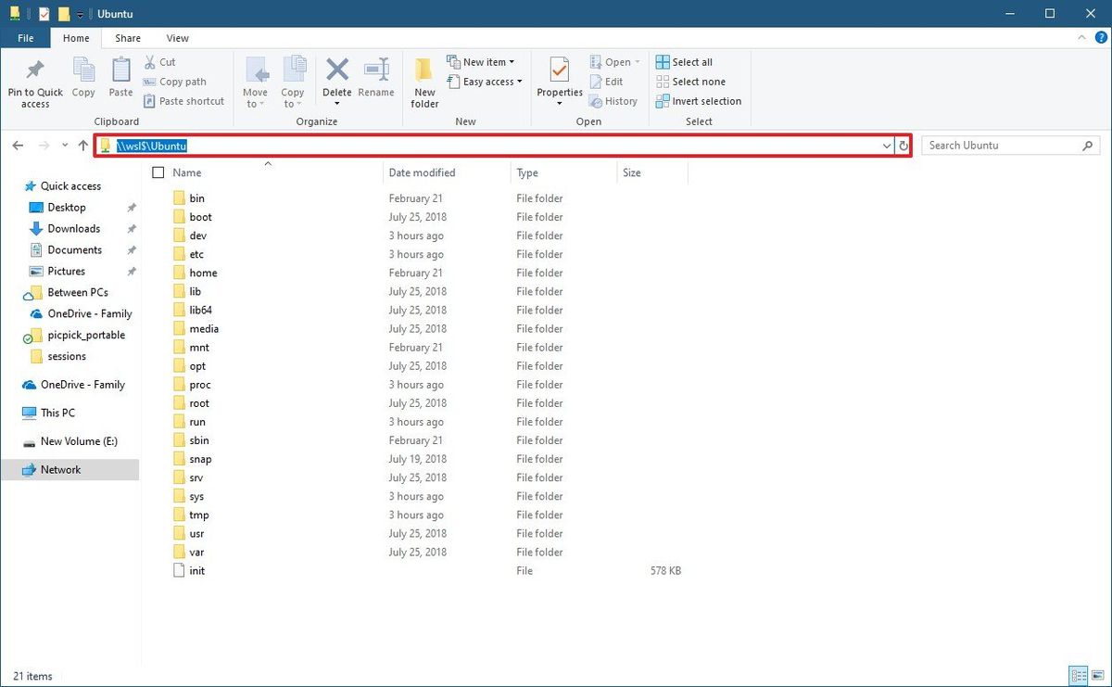Switch to the View ribbon tab
Viewport: 1112px width, 687px height.
[177, 38]
